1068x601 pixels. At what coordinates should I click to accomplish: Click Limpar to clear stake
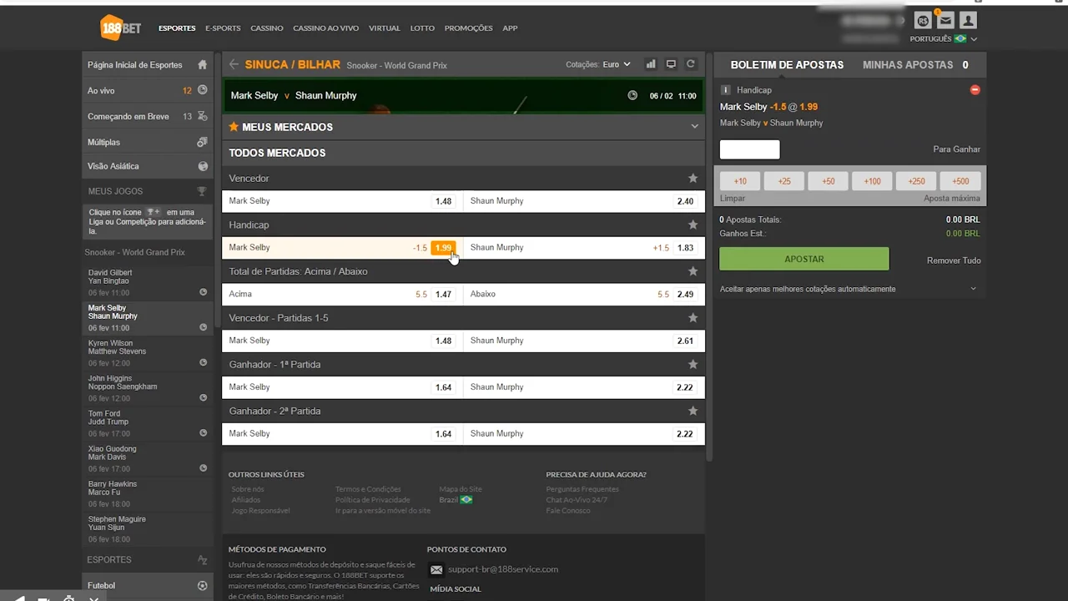coord(733,199)
